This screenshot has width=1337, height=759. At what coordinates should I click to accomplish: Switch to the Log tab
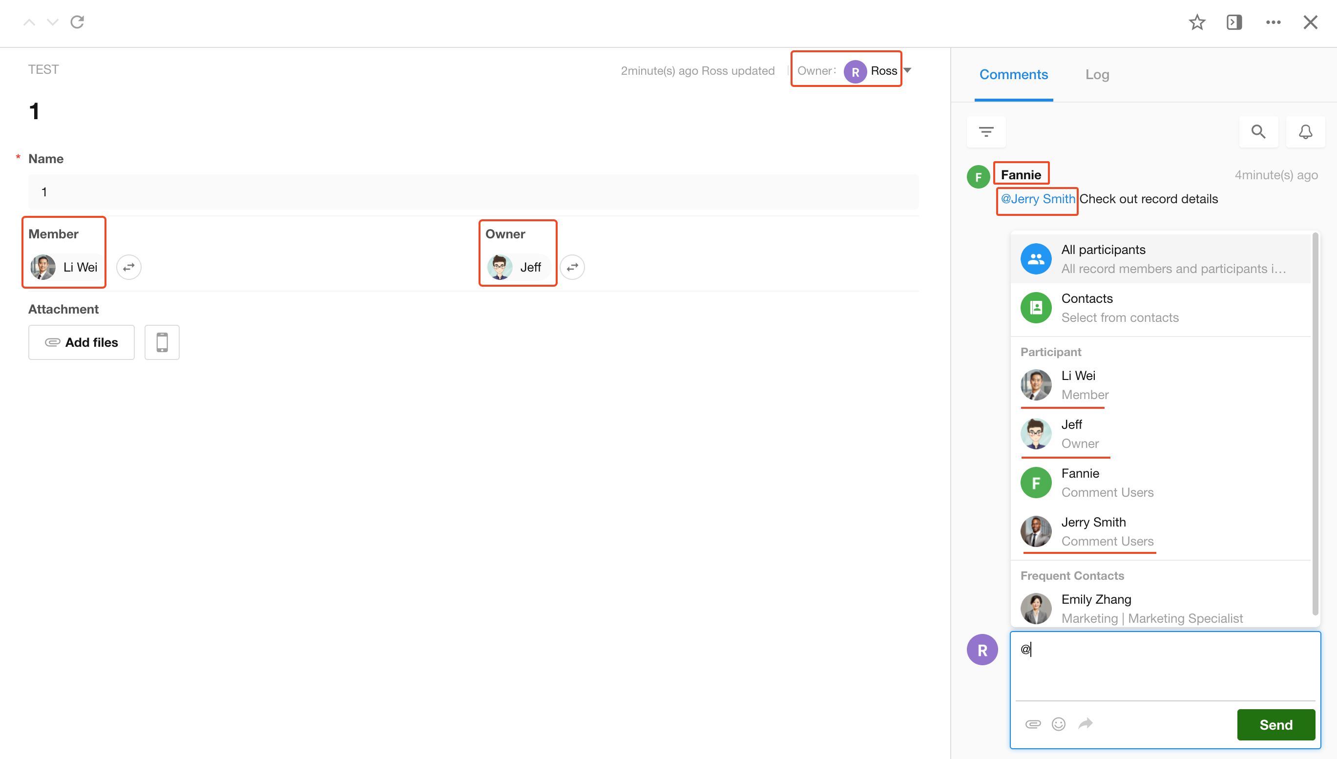click(1097, 75)
